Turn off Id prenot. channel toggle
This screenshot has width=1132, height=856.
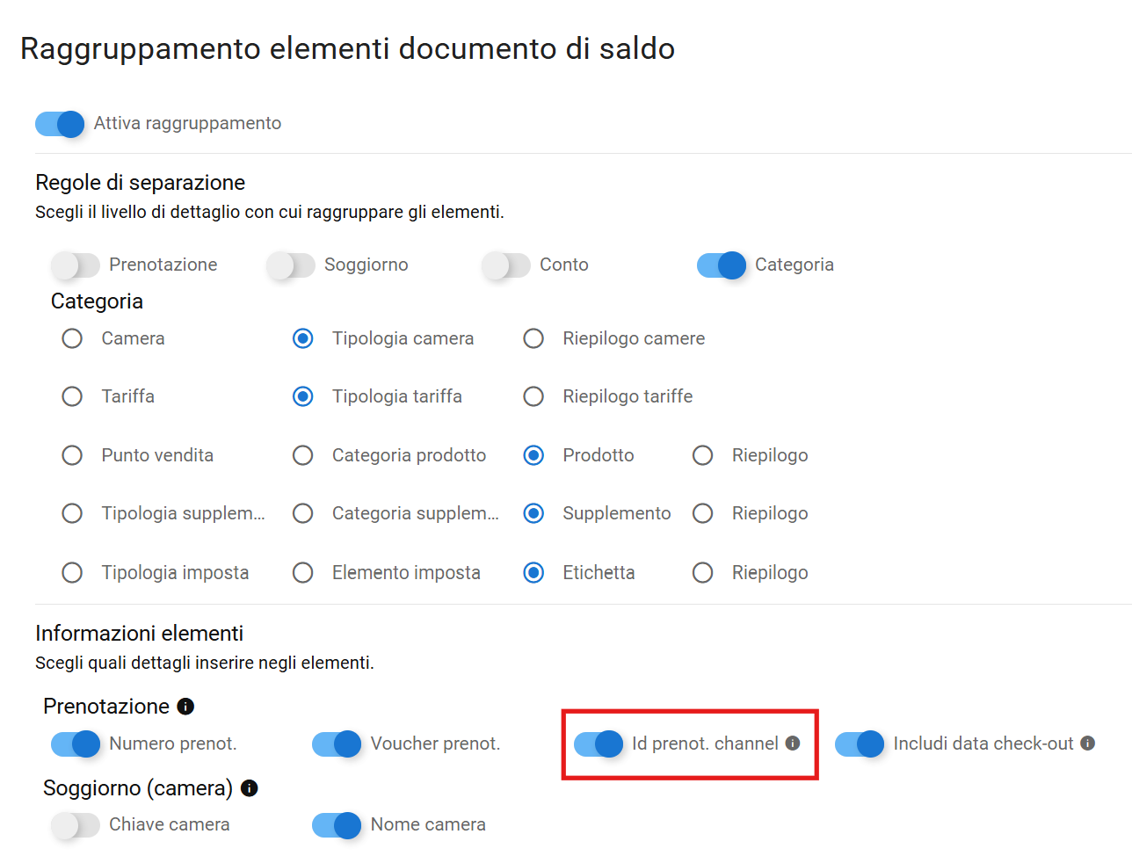click(599, 744)
